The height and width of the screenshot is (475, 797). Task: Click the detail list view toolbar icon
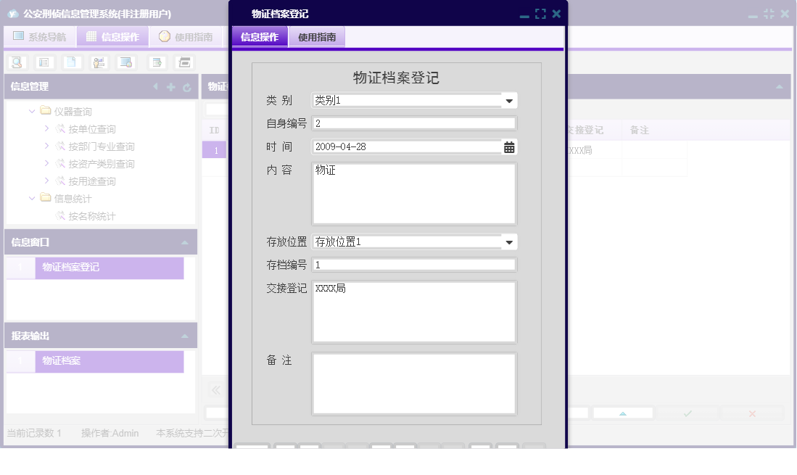click(44, 62)
